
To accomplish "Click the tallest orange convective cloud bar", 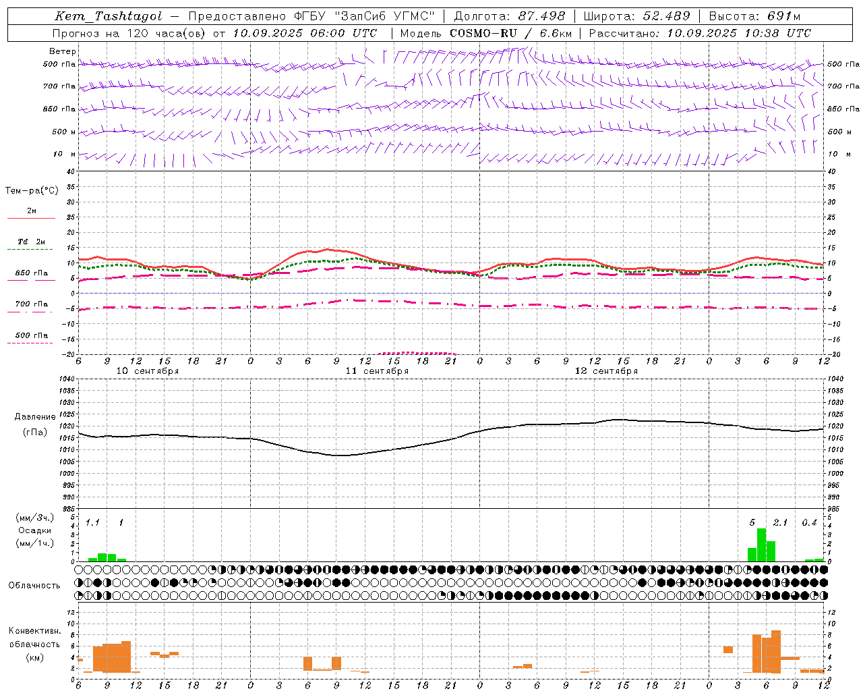I will tap(775, 651).
